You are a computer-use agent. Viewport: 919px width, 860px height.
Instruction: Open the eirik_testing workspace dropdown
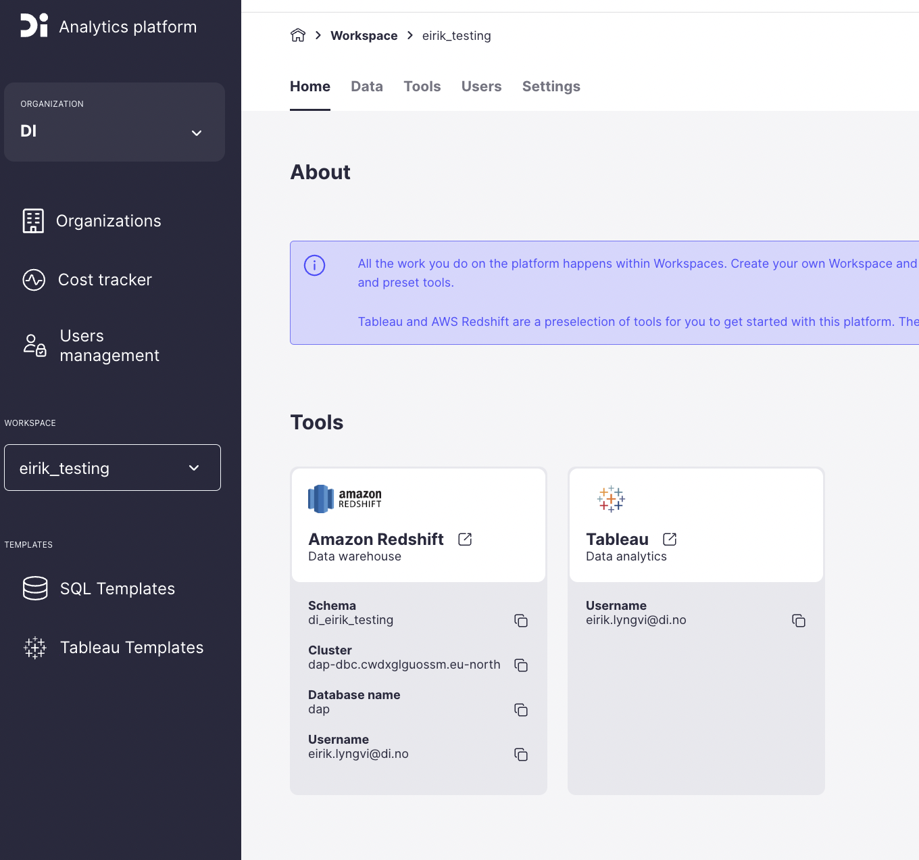(x=112, y=468)
